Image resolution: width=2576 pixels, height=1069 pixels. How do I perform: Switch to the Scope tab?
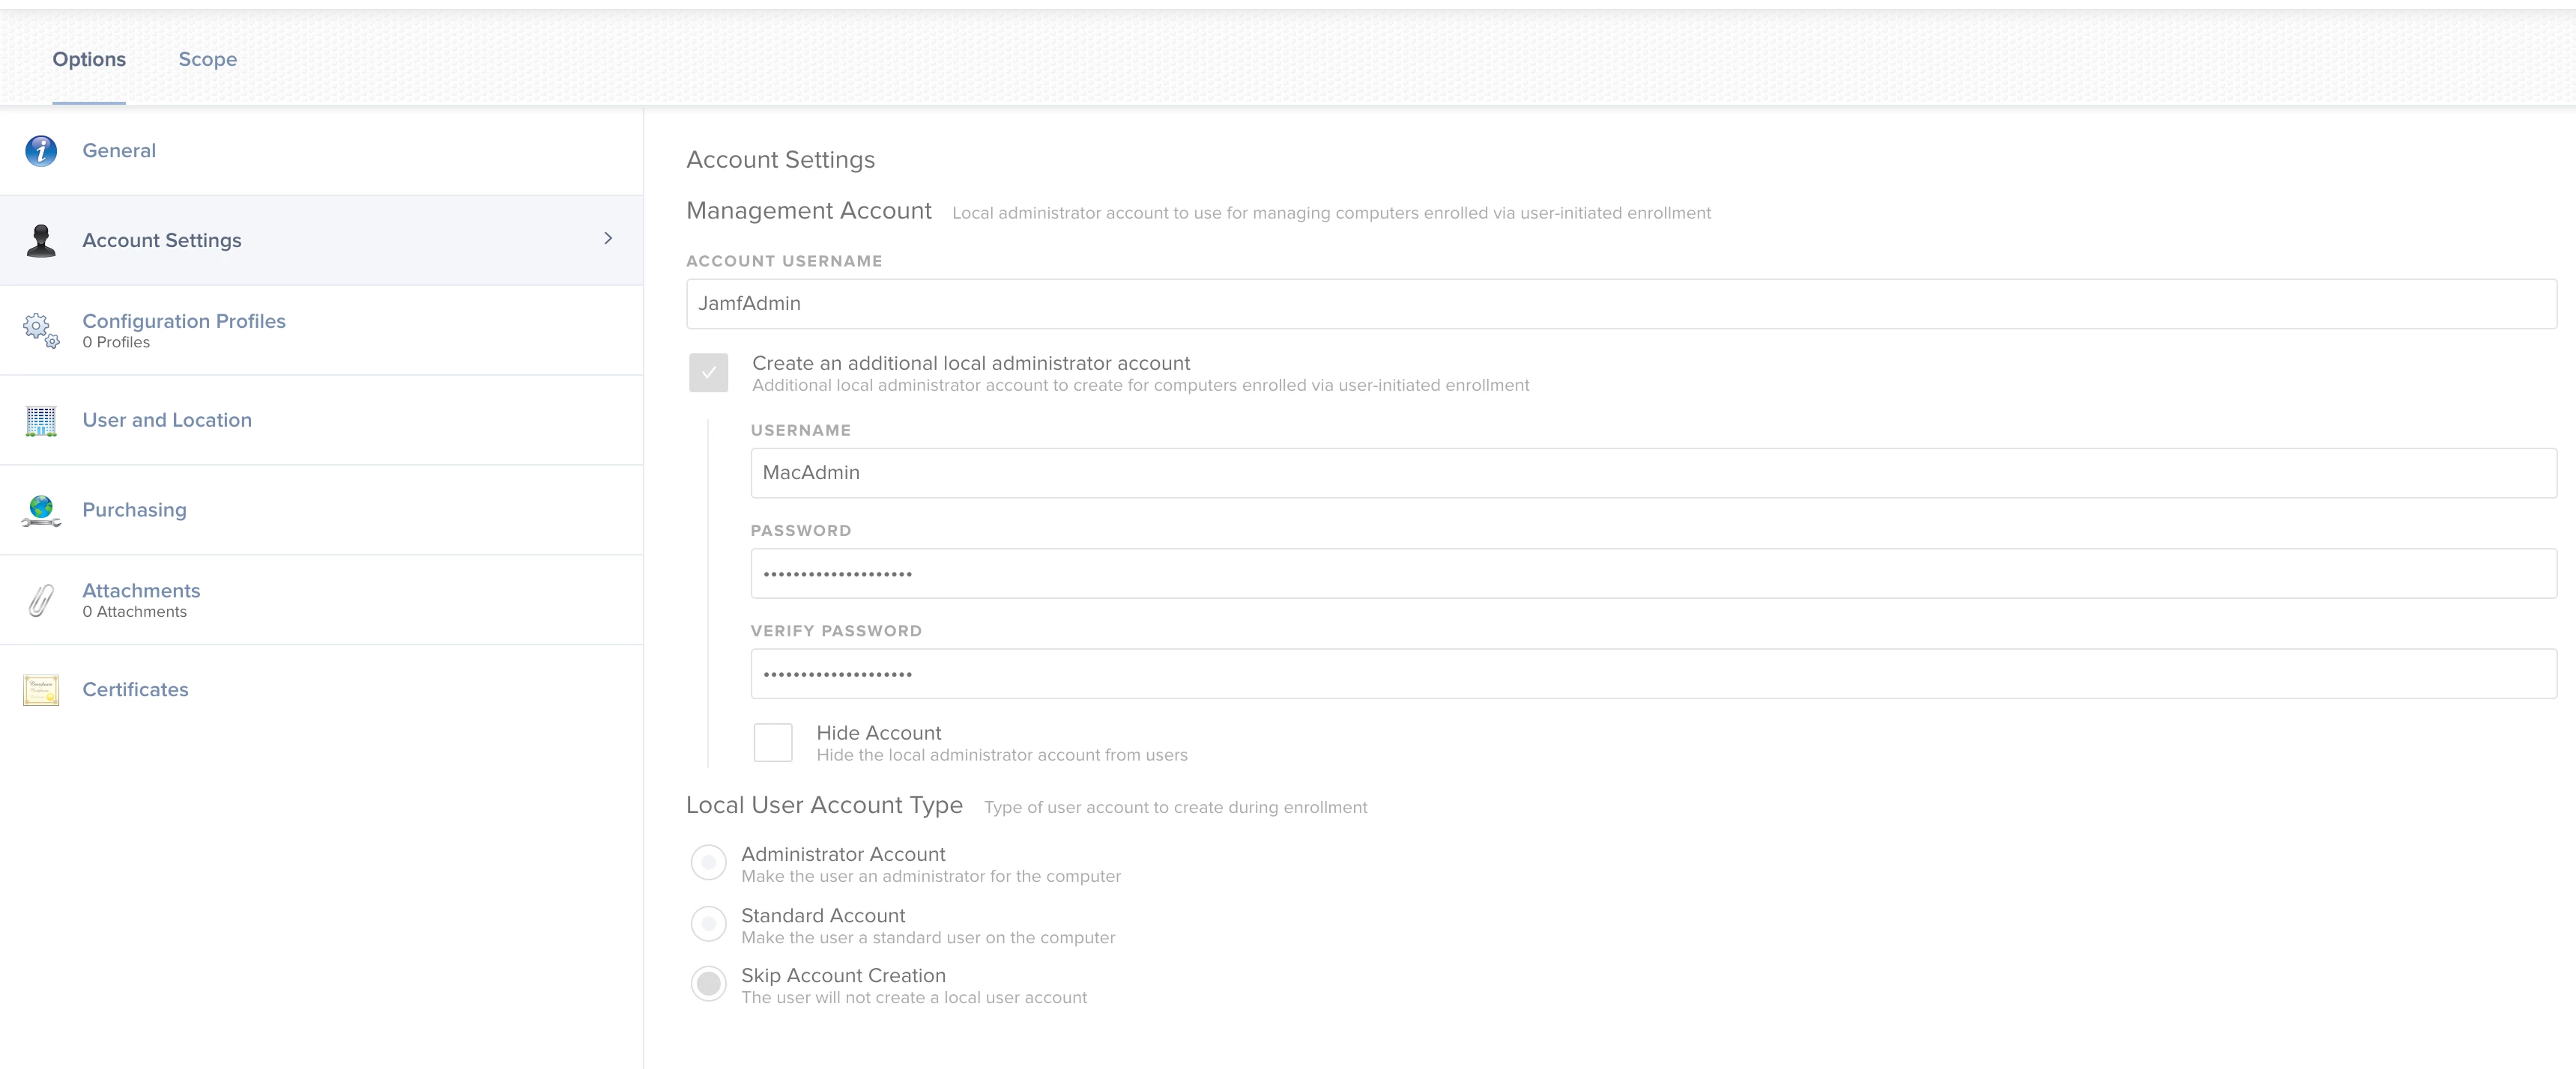pyautogui.click(x=208, y=59)
